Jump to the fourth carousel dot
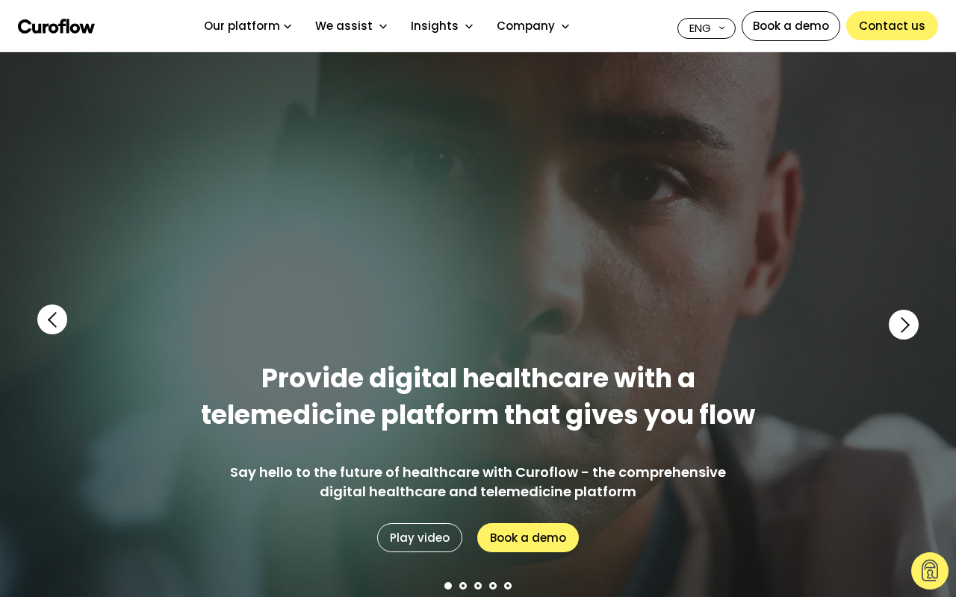The image size is (956, 597). [x=493, y=586]
